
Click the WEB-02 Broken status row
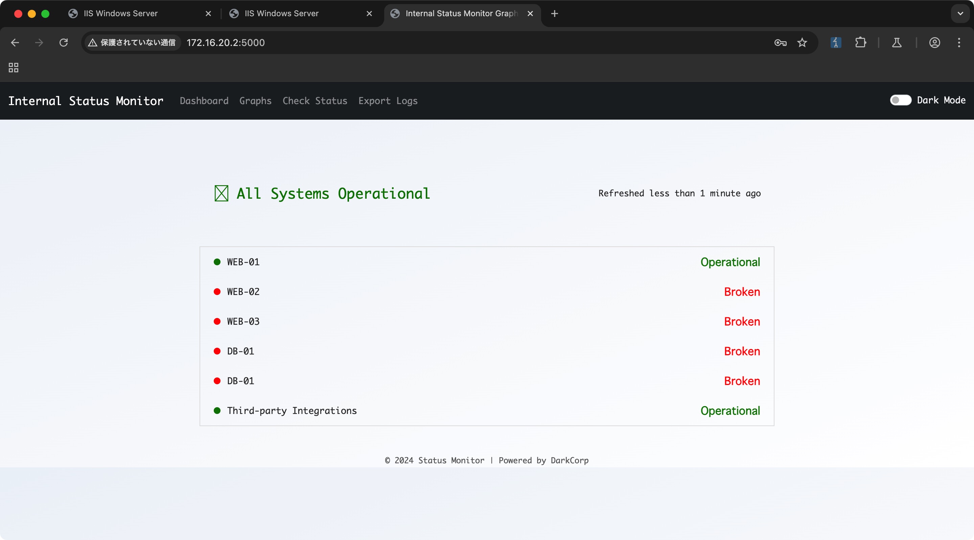pyautogui.click(x=486, y=292)
